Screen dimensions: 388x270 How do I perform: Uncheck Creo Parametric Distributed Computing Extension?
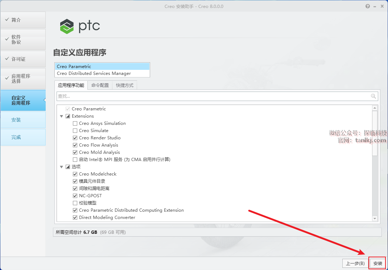(x=75, y=210)
